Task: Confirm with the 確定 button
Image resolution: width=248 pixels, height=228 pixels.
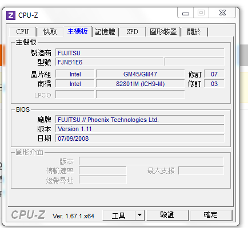Action: [x=211, y=215]
